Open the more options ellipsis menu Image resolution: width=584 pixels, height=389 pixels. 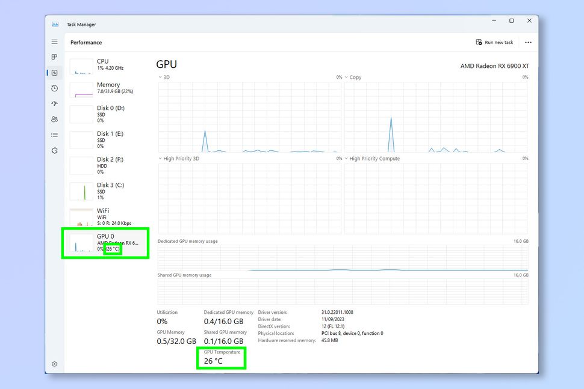528,42
